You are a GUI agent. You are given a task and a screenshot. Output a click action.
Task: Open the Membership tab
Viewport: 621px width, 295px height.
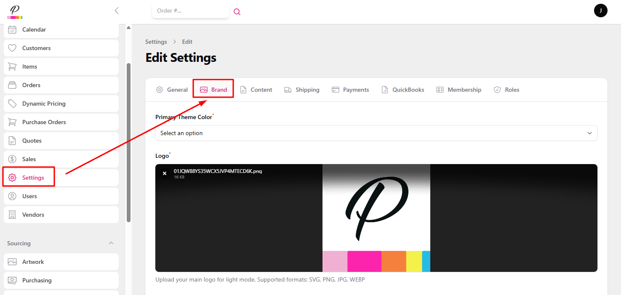tap(458, 89)
